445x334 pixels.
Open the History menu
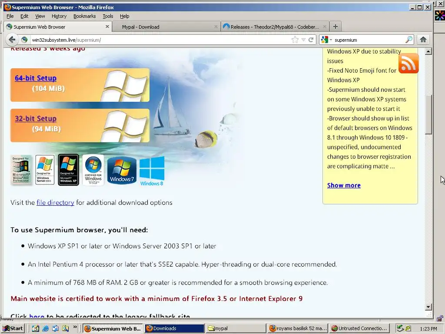tap(59, 16)
